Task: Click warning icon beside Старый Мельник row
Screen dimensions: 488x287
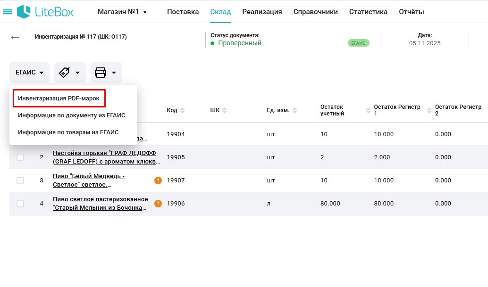Action: point(158,204)
